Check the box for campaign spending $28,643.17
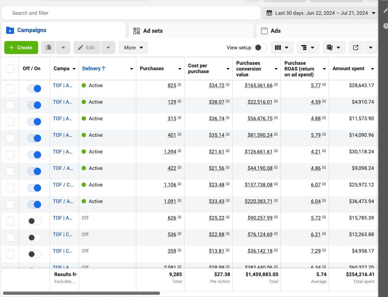 pos(10,89)
